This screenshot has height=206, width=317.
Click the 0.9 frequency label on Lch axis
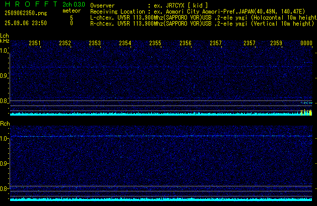click(4, 76)
